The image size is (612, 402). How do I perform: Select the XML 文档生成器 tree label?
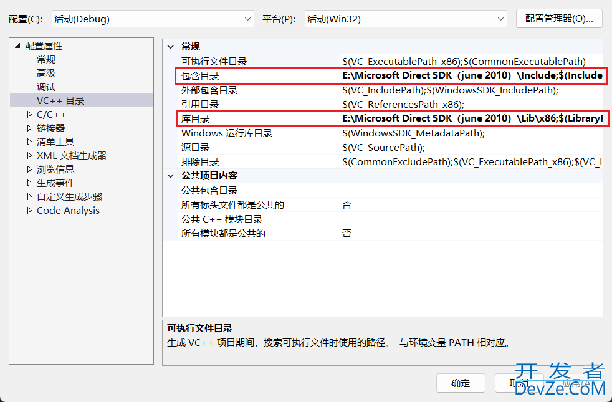click(x=72, y=155)
